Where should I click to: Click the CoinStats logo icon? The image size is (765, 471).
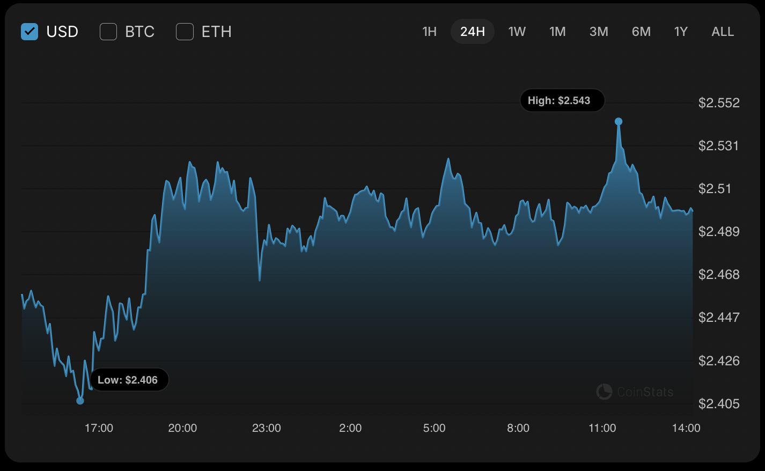604,392
